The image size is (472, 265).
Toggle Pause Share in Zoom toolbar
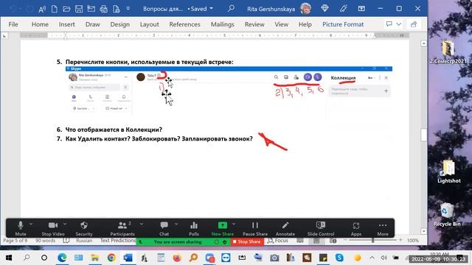[x=255, y=228]
